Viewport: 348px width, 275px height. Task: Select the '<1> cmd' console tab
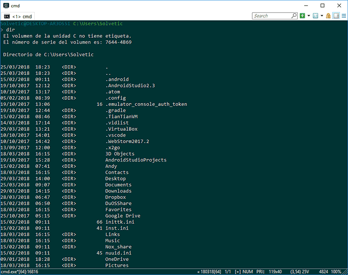tap(18, 16)
